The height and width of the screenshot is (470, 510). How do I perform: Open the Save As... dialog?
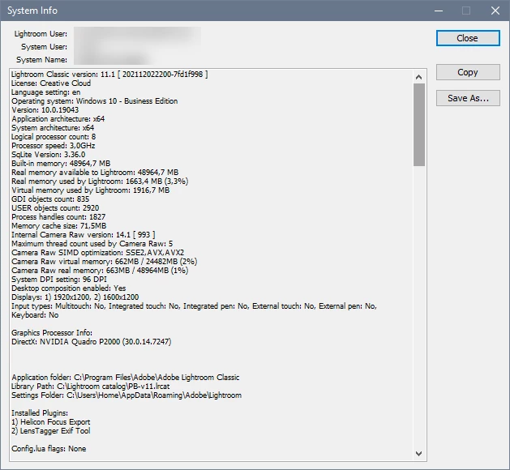(468, 98)
